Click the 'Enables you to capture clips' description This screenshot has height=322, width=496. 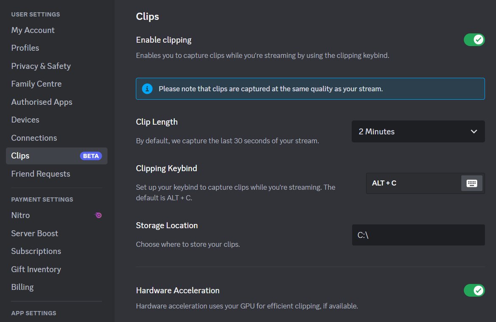point(262,55)
